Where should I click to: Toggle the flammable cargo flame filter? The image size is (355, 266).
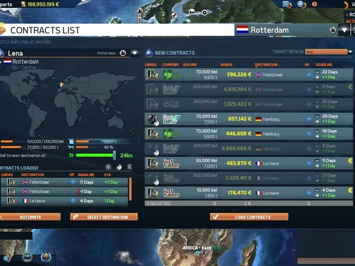tap(119, 167)
